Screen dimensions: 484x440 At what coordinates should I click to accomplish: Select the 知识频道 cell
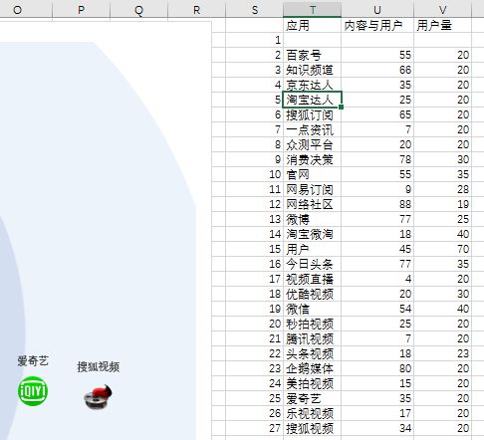click(x=313, y=70)
